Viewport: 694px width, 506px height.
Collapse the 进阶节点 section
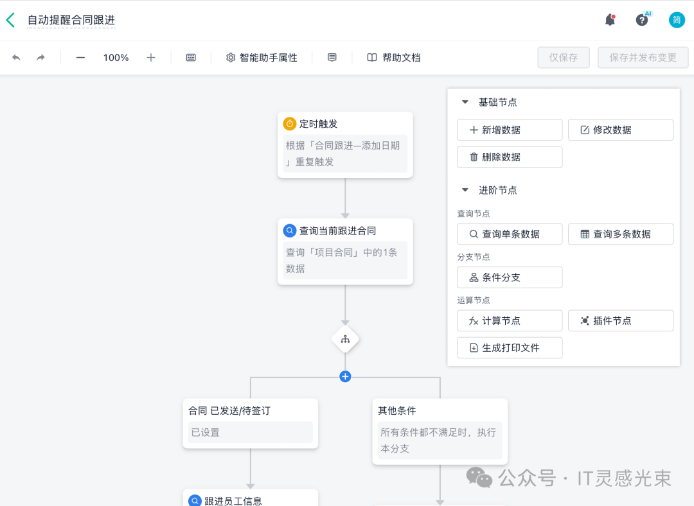point(465,190)
